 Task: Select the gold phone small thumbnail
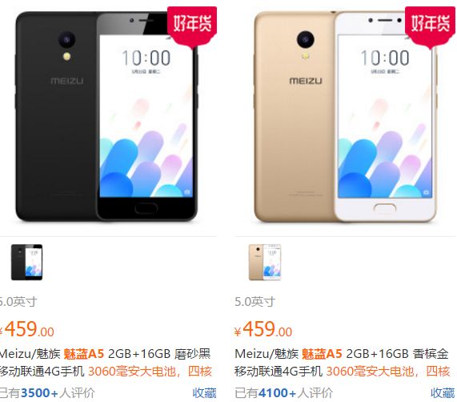pos(265,263)
